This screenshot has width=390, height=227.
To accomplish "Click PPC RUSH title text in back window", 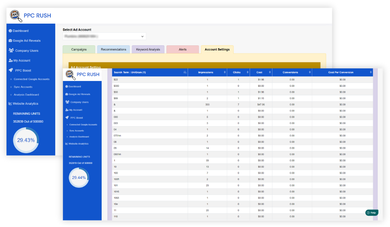I will [37, 16].
